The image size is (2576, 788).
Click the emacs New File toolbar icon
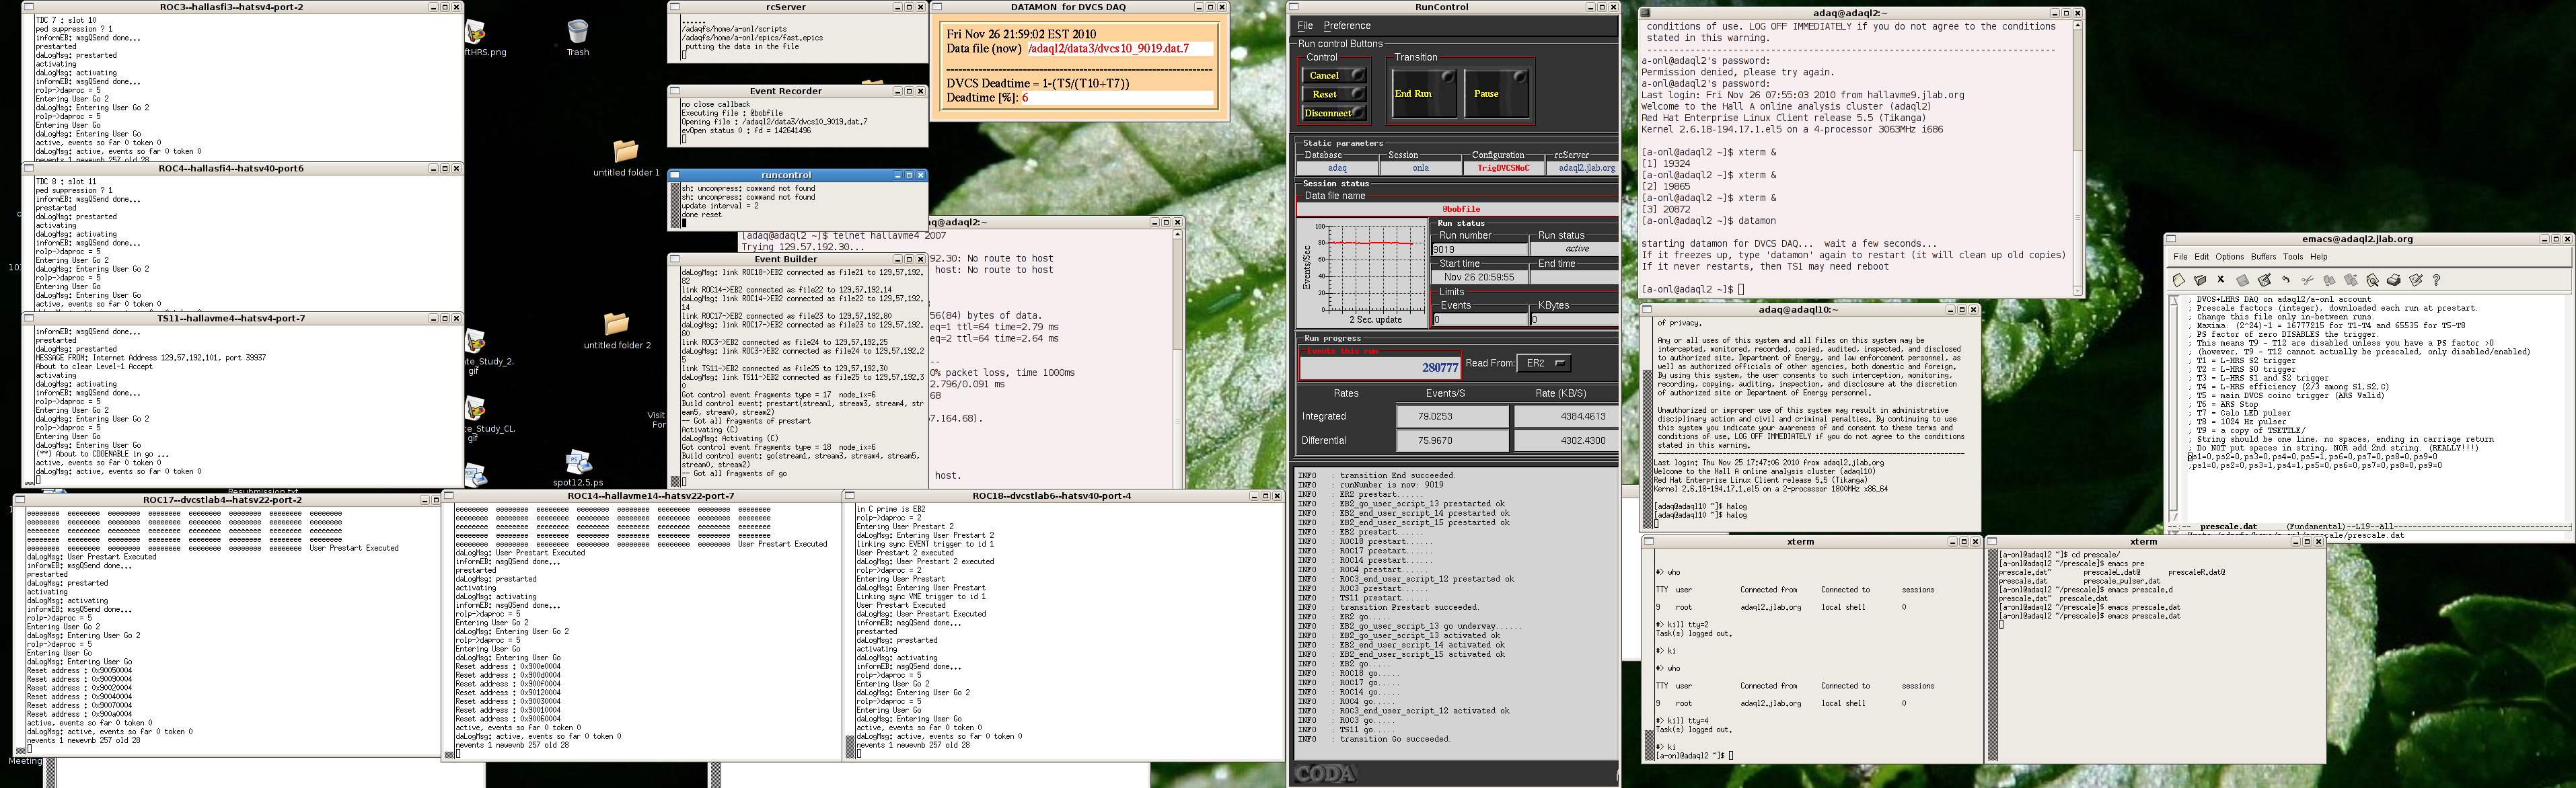pyautogui.click(x=2179, y=280)
